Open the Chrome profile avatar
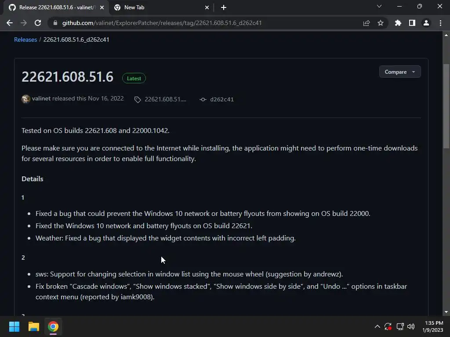This screenshot has width=450, height=337. pos(426,23)
